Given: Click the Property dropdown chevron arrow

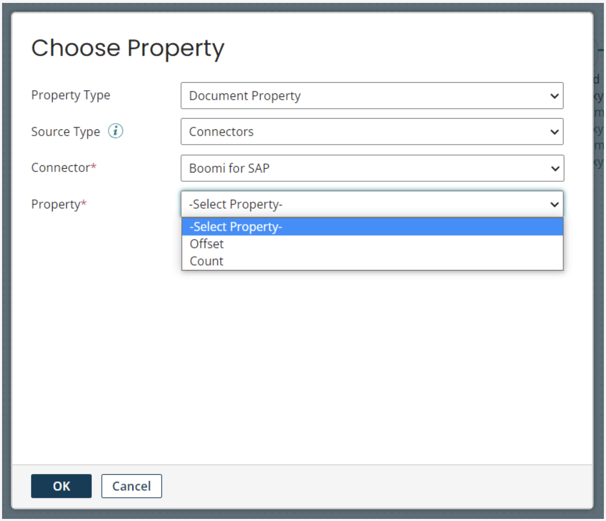Looking at the screenshot, I should [x=554, y=204].
